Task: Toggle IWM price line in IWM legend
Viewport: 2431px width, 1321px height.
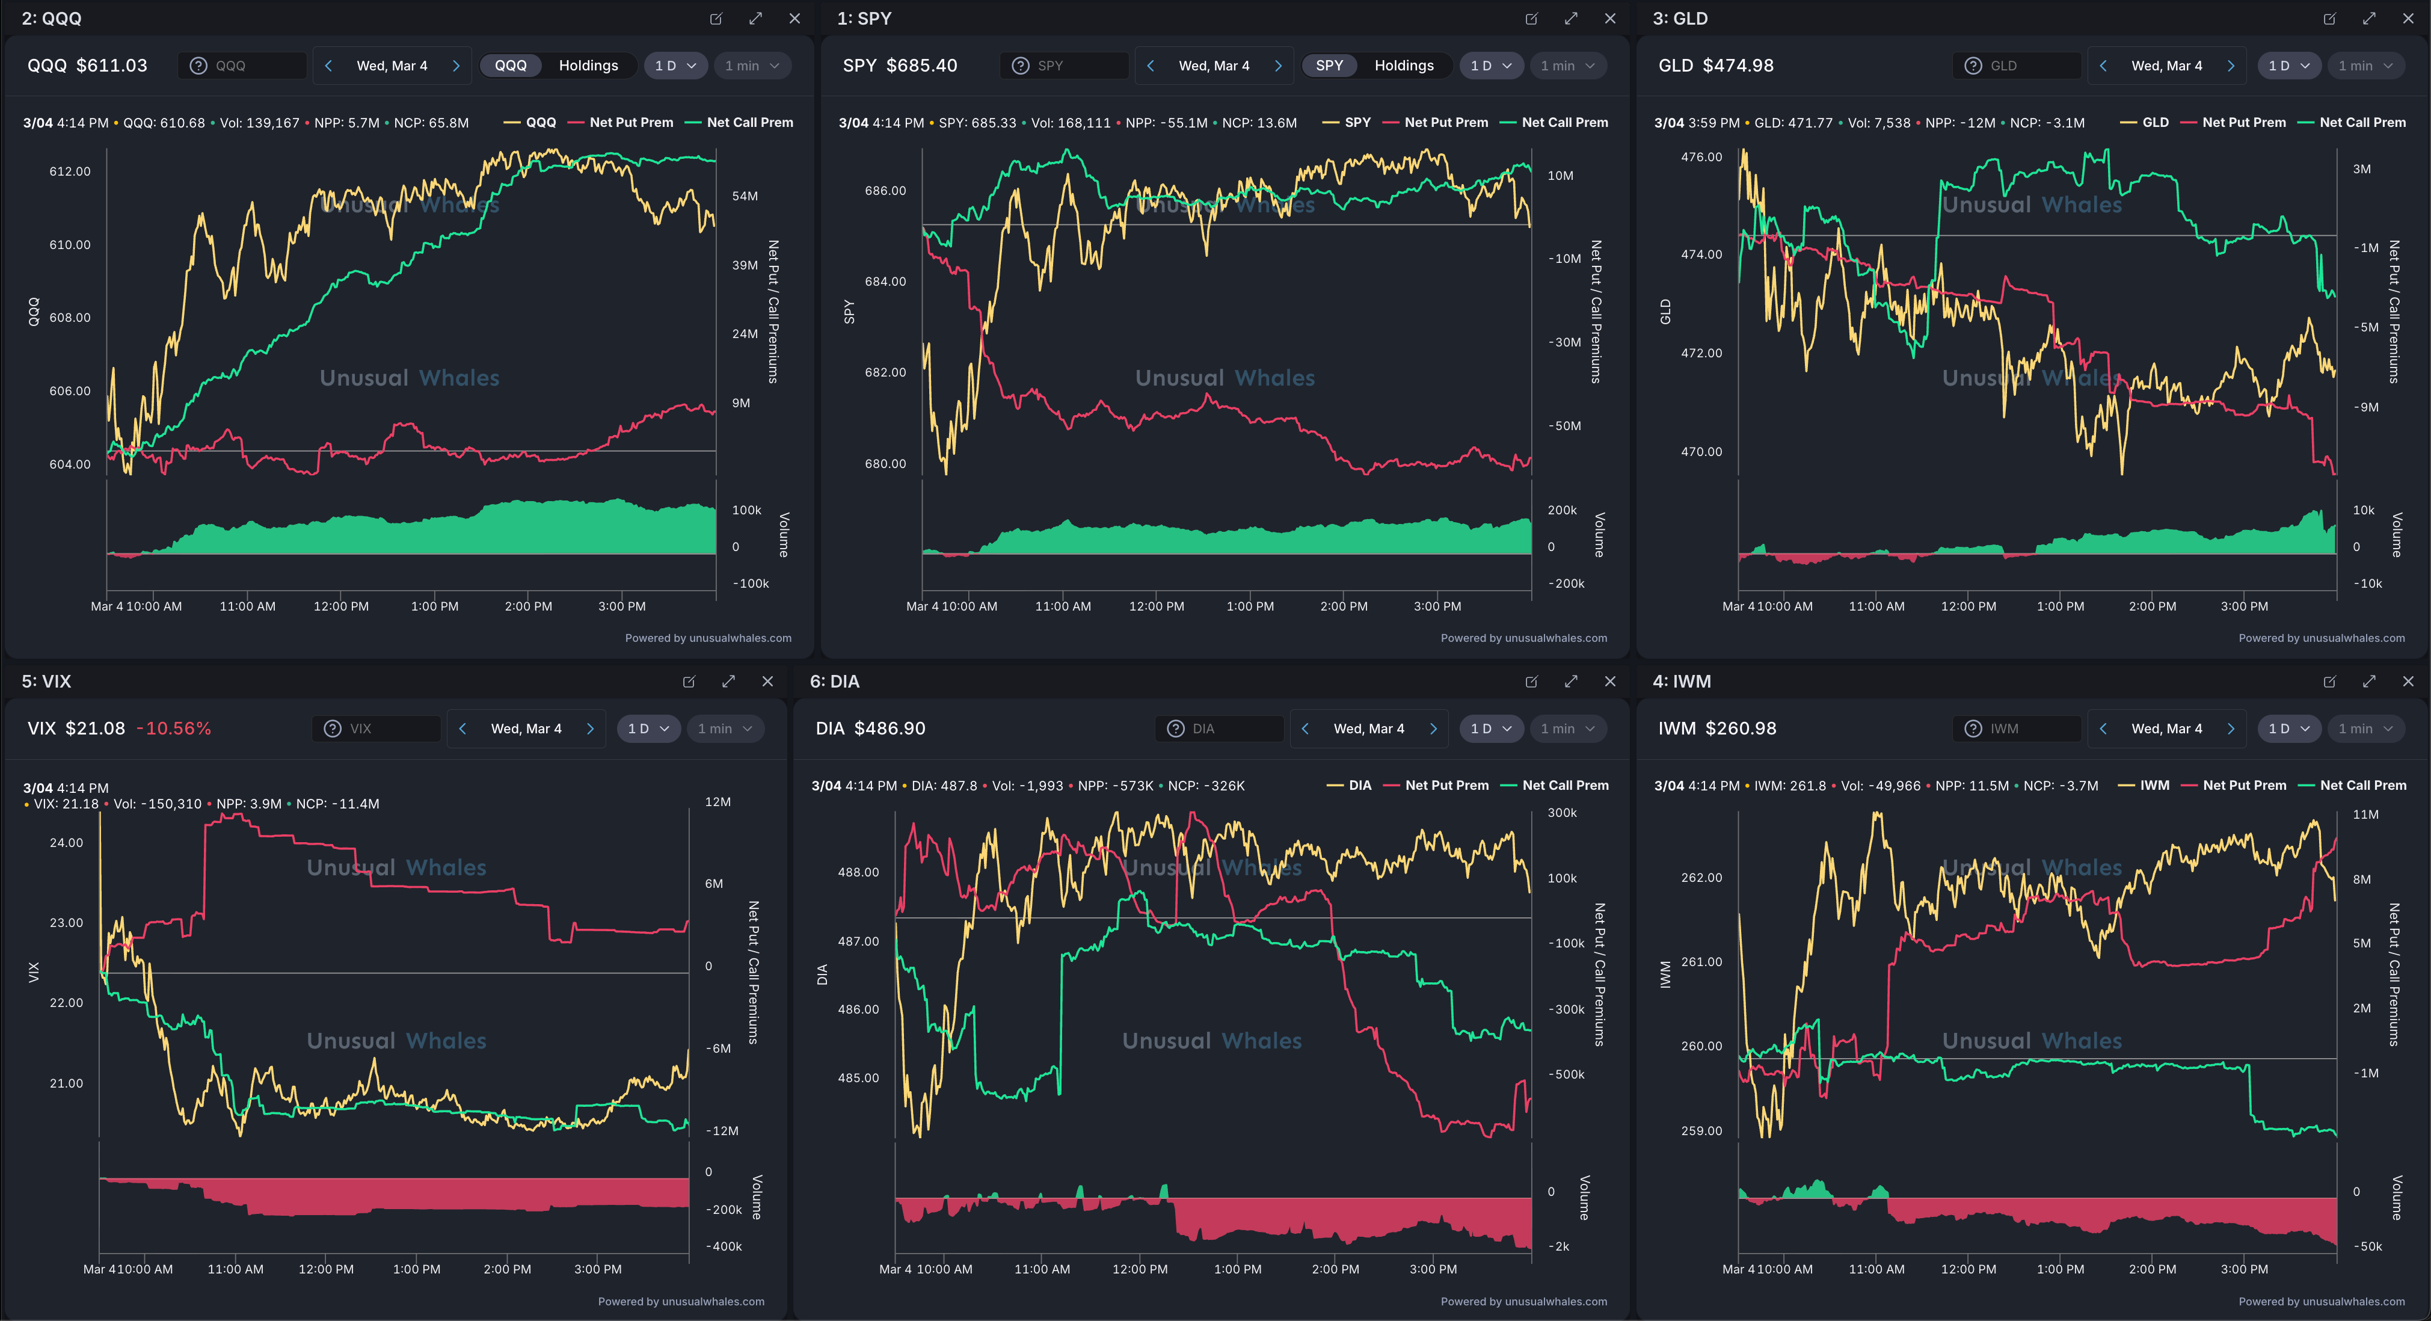Action: pos(2154,785)
